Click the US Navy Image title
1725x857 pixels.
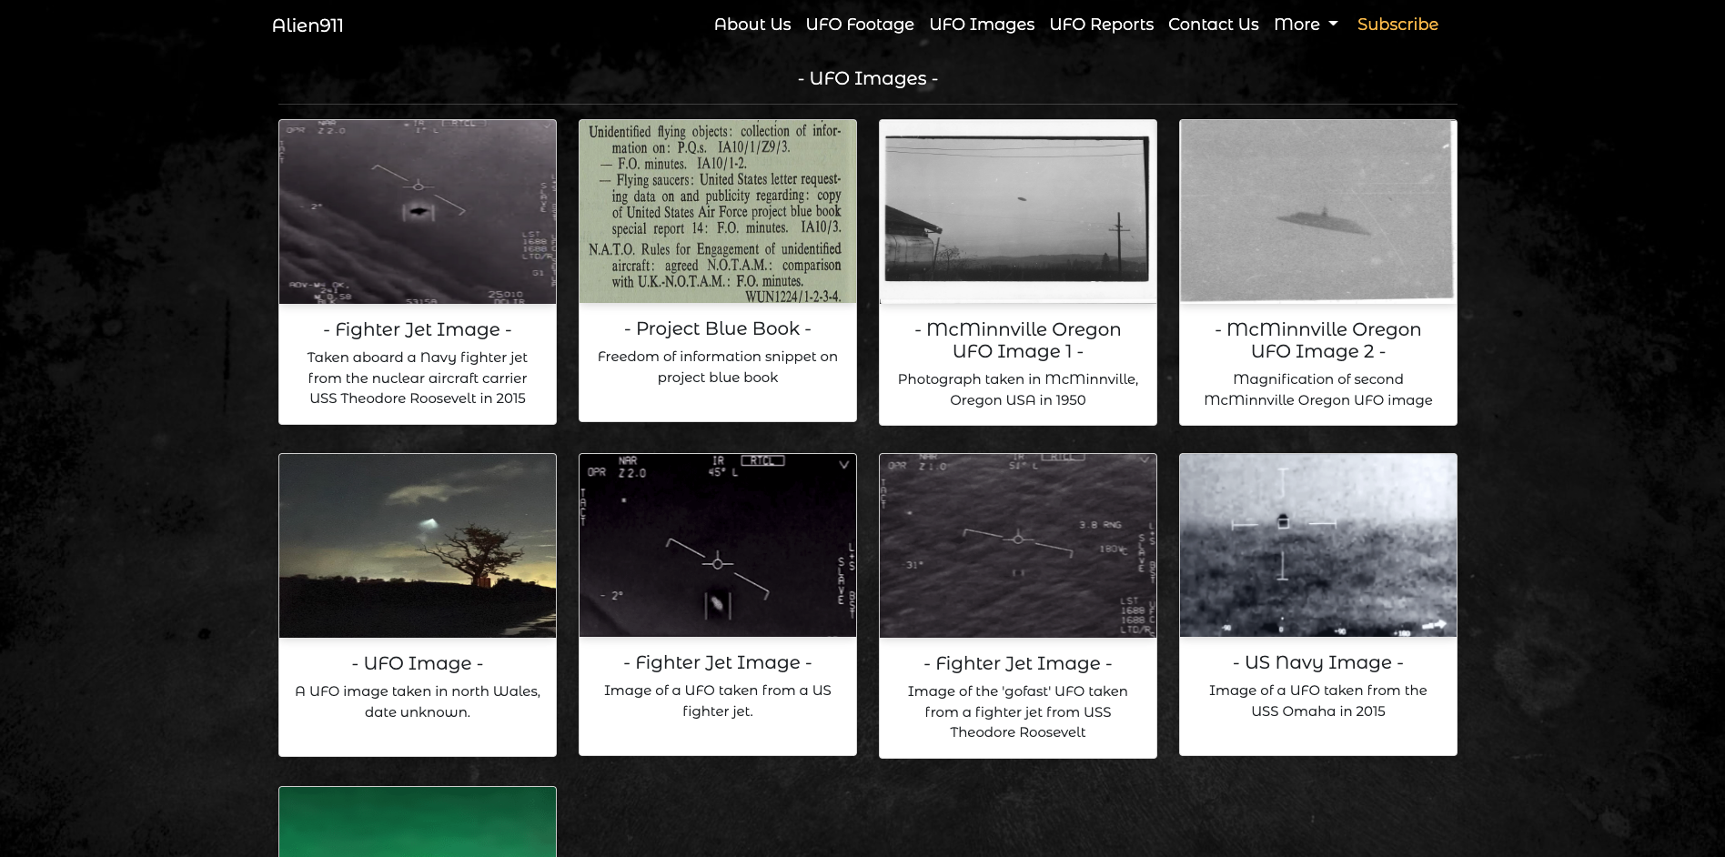pyautogui.click(x=1318, y=662)
